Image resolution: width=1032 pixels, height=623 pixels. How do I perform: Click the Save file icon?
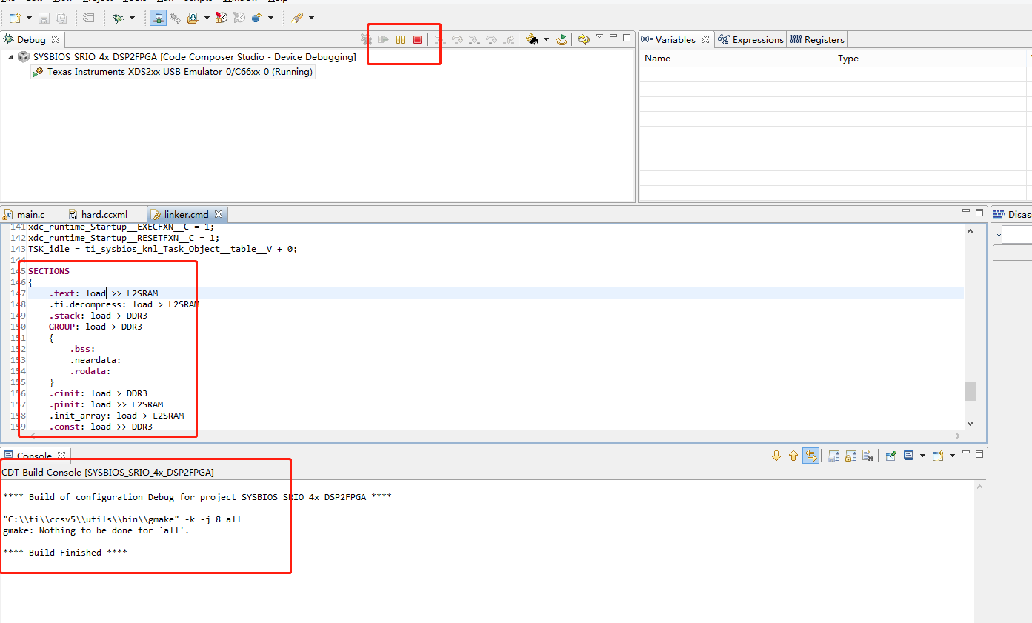[x=44, y=18]
